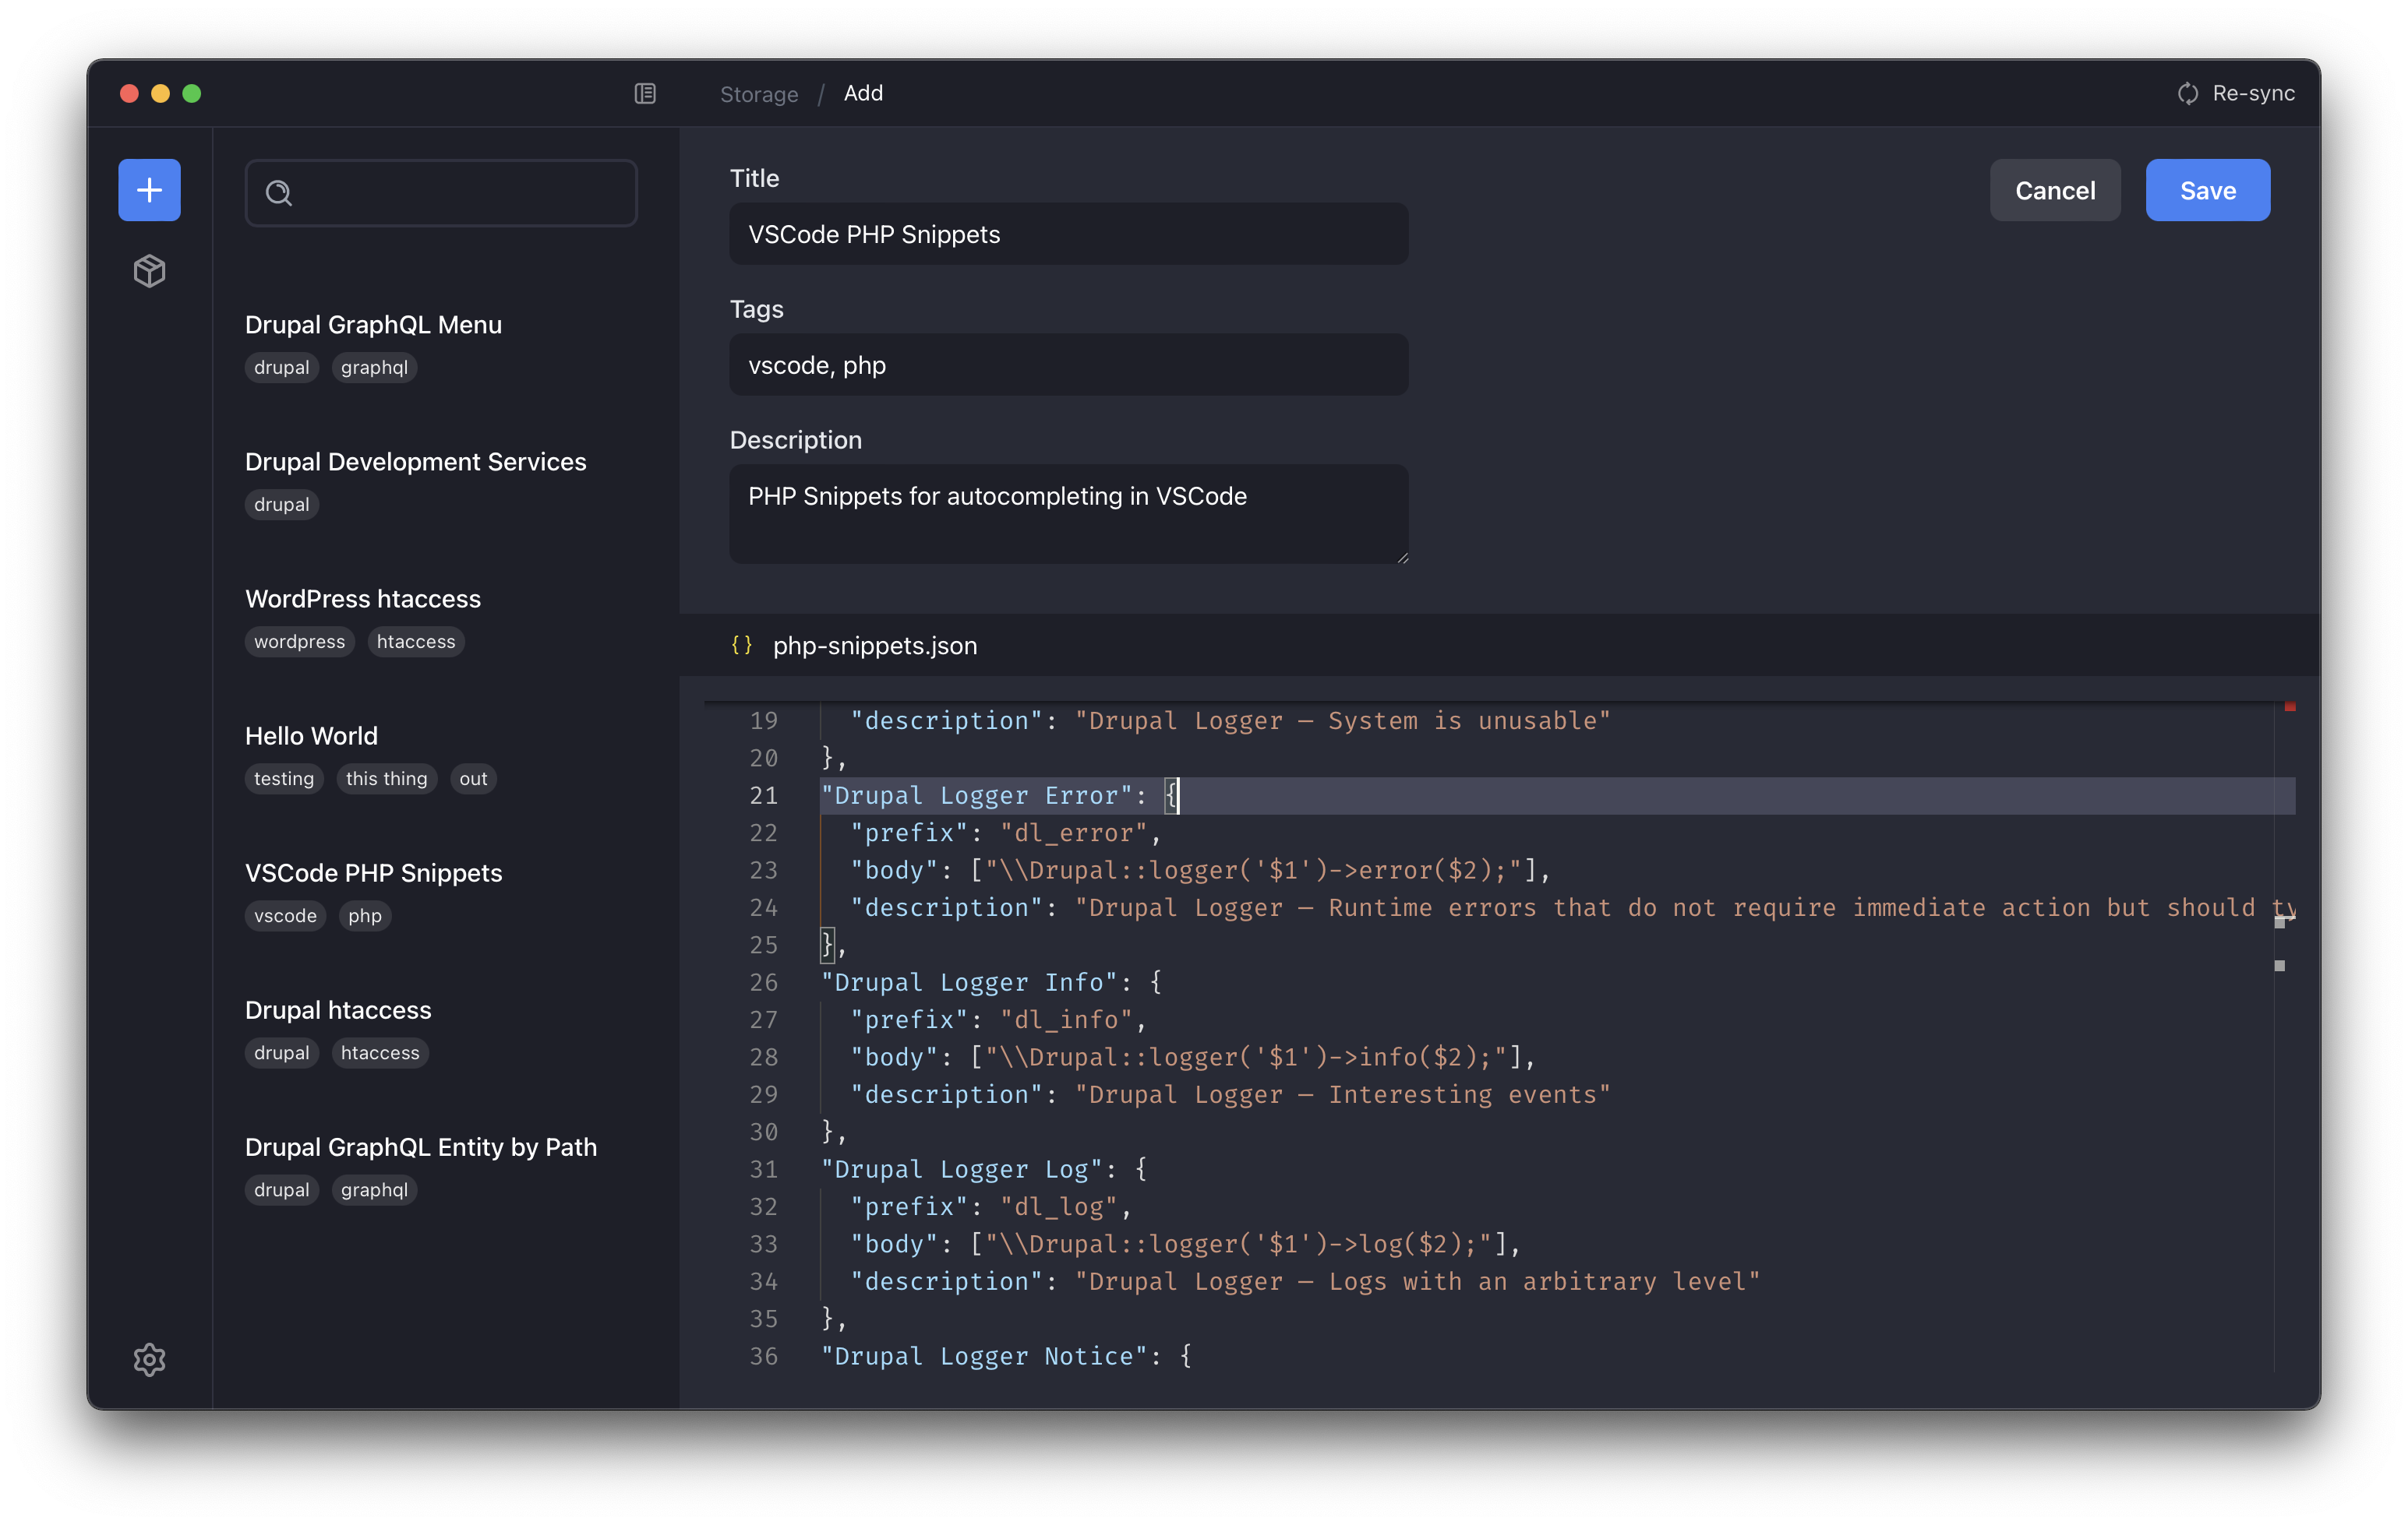This screenshot has width=2408, height=1525.
Task: Open settings gear at sidebar bottom
Action: 149,1359
